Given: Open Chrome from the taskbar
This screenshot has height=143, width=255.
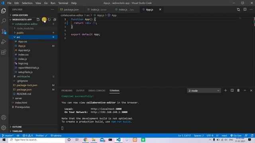Looking at the screenshot, I should click(x=85, y=140).
